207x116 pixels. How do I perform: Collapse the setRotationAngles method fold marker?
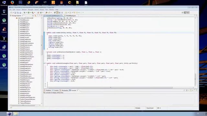[46, 63]
